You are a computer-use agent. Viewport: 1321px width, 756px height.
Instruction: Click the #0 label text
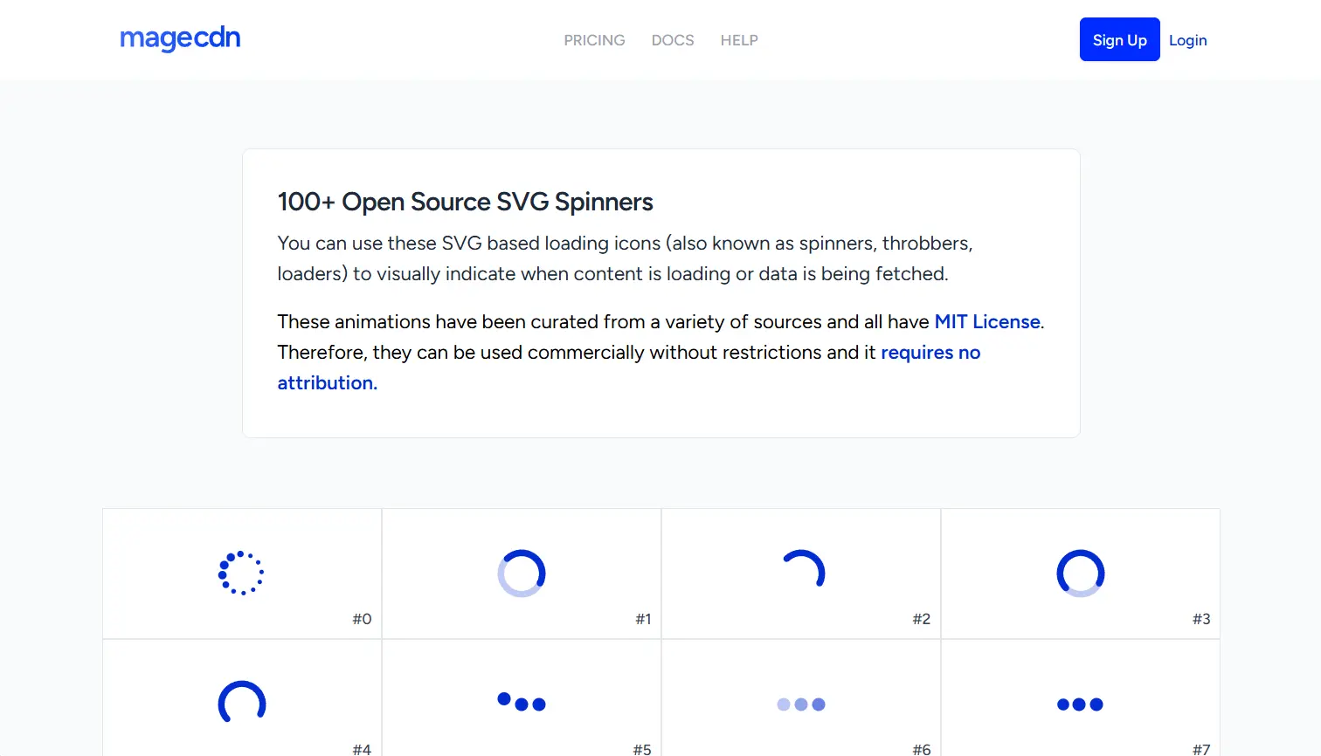[x=360, y=618]
